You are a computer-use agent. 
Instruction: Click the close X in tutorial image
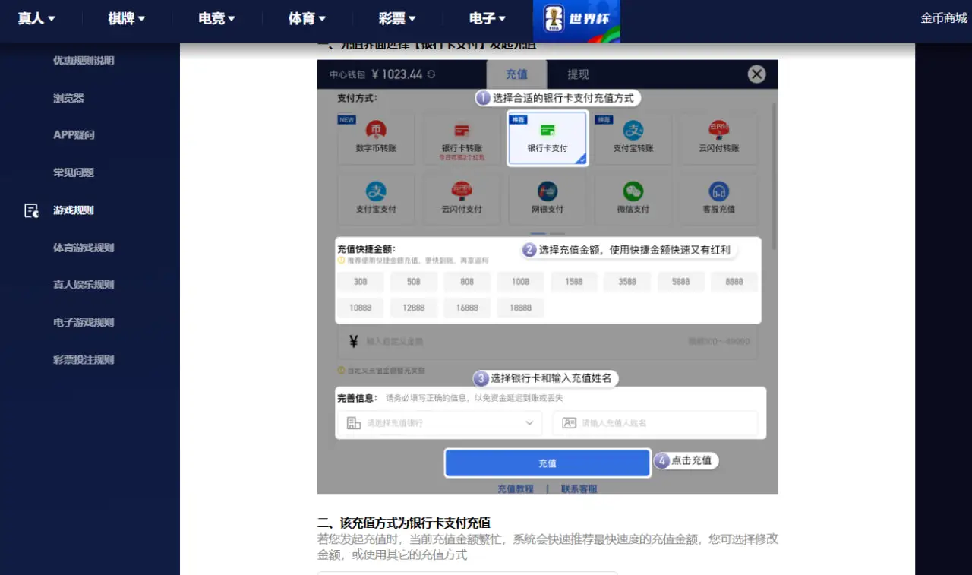point(756,74)
